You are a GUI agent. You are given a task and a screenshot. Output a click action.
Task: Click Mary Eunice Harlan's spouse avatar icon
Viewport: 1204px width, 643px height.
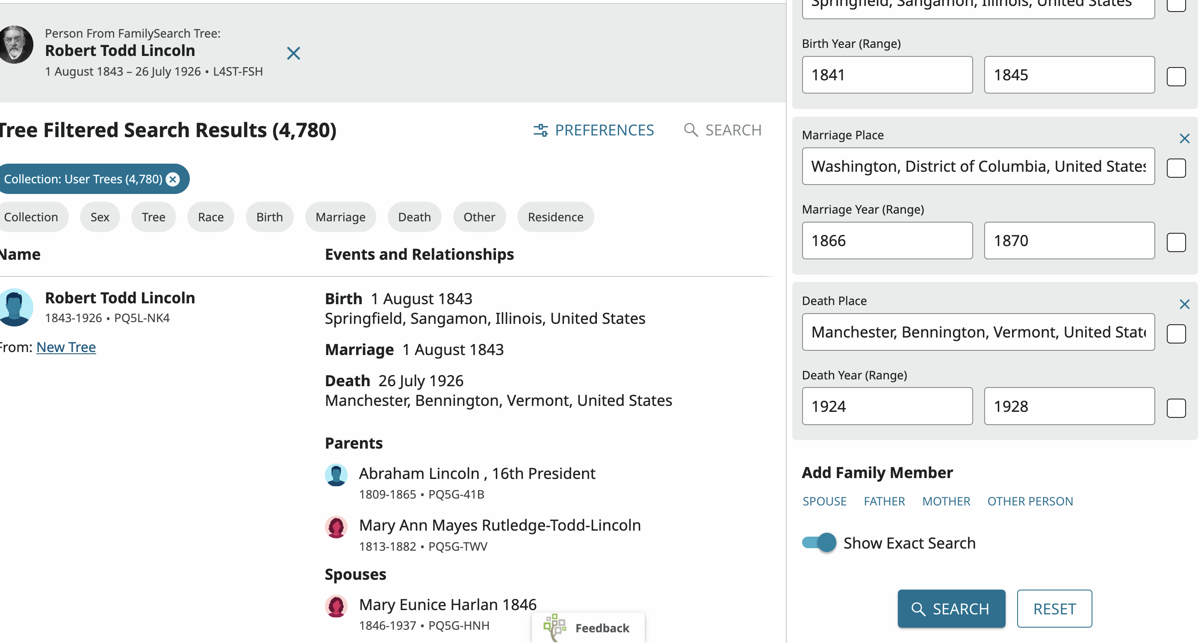pyautogui.click(x=336, y=606)
